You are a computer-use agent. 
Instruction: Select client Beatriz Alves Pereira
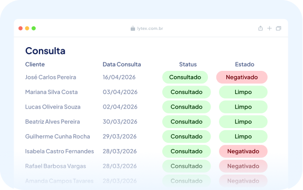click(x=53, y=122)
